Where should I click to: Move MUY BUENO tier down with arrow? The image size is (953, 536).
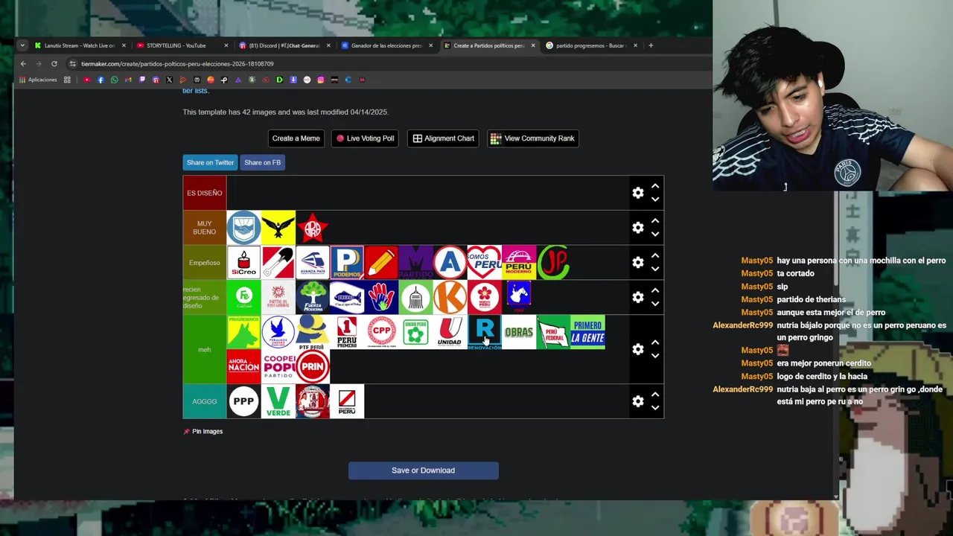coord(655,234)
